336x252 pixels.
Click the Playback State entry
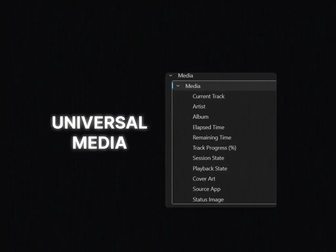(x=210, y=168)
